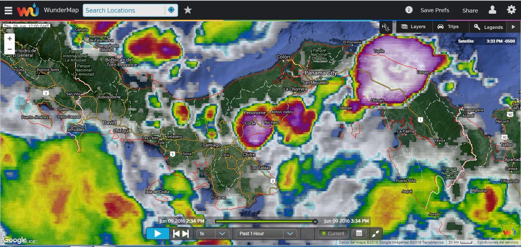Click the green timeline progress bar
521x247 pixels.
264,221
